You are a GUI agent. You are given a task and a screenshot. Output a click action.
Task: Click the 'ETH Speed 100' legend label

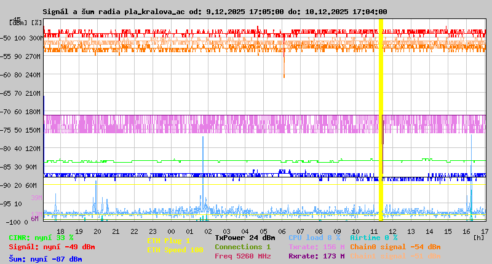click(x=175, y=250)
